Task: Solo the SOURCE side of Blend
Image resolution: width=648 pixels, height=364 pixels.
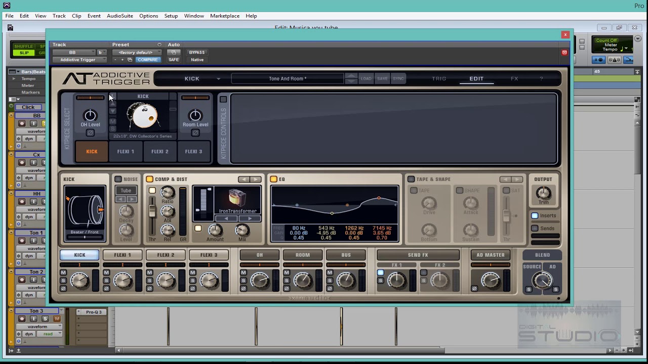Action: (x=529, y=289)
